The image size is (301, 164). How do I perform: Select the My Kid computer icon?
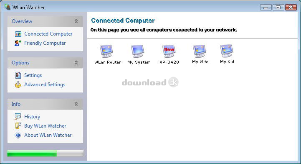(x=227, y=51)
